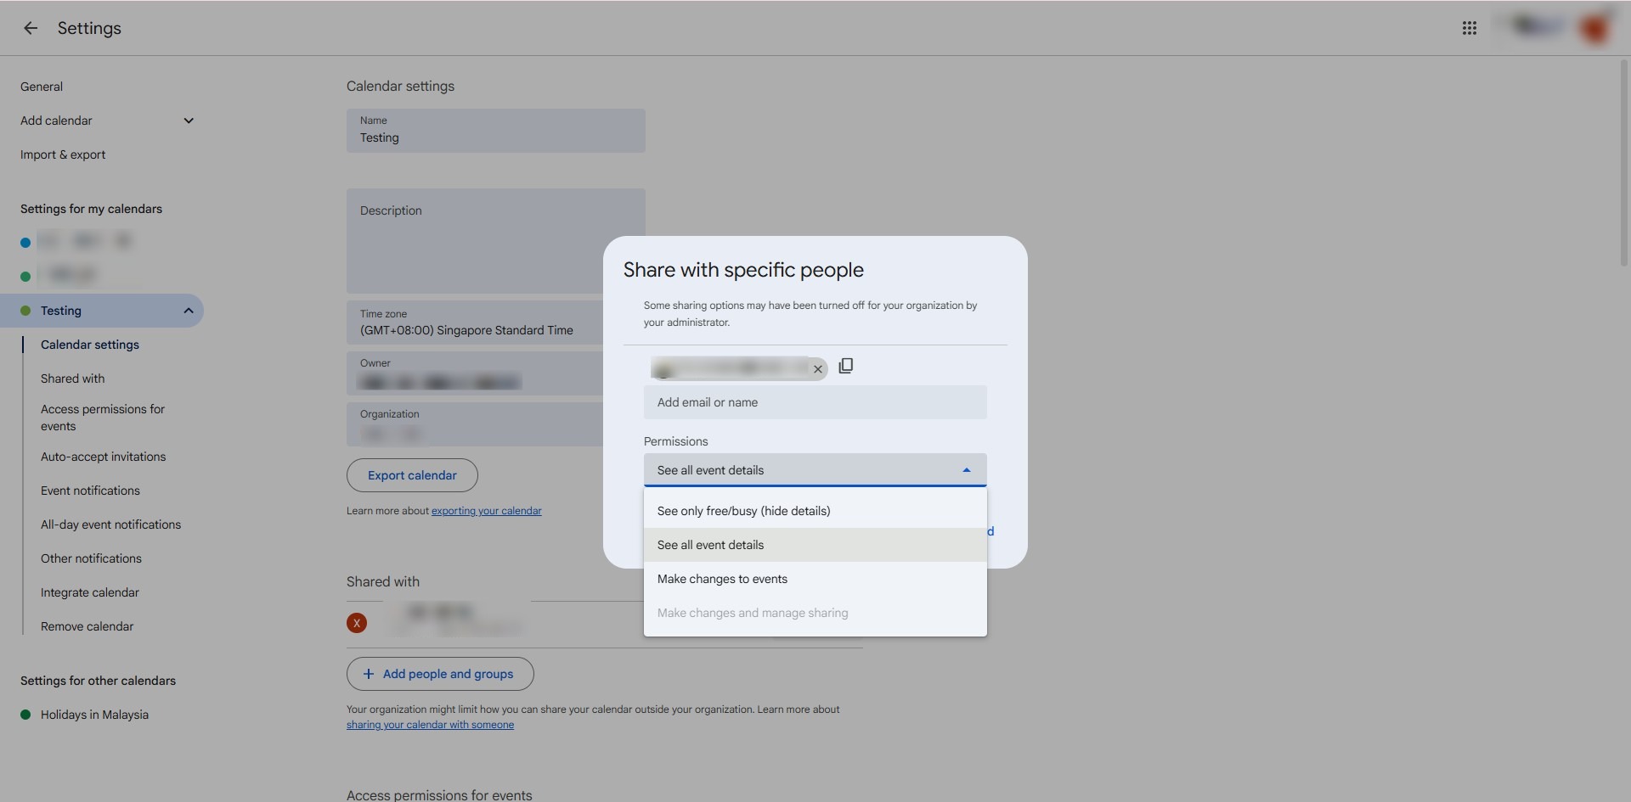The width and height of the screenshot is (1631, 802).
Task: Select See all event details option
Action: tap(710, 545)
